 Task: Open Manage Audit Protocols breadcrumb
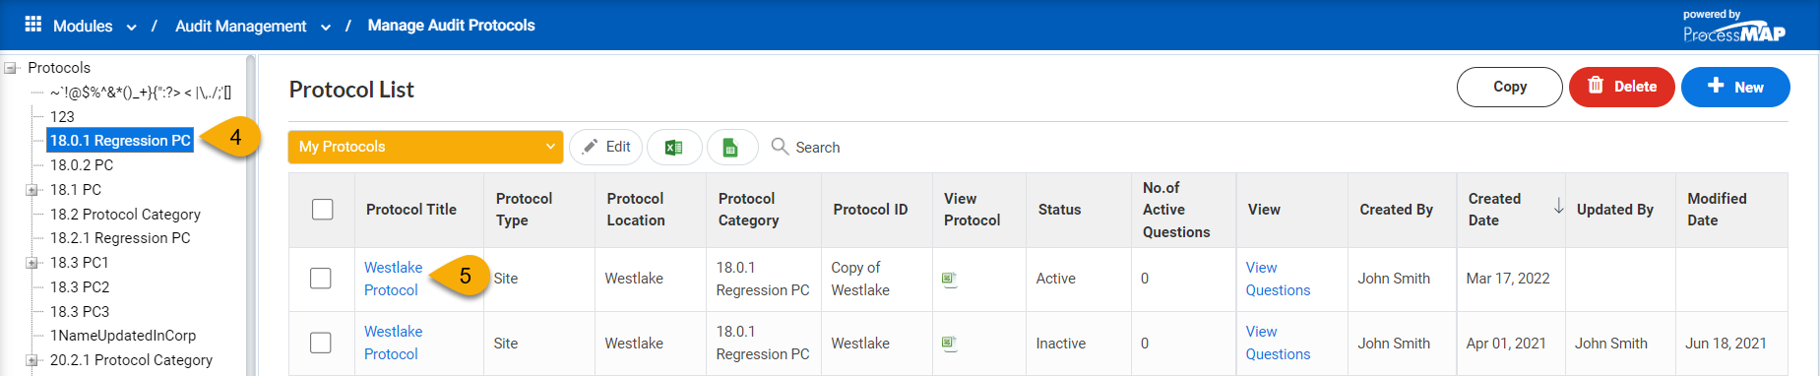coord(451,26)
